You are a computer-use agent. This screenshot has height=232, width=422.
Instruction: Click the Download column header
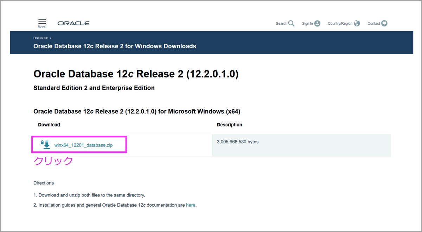click(49, 125)
